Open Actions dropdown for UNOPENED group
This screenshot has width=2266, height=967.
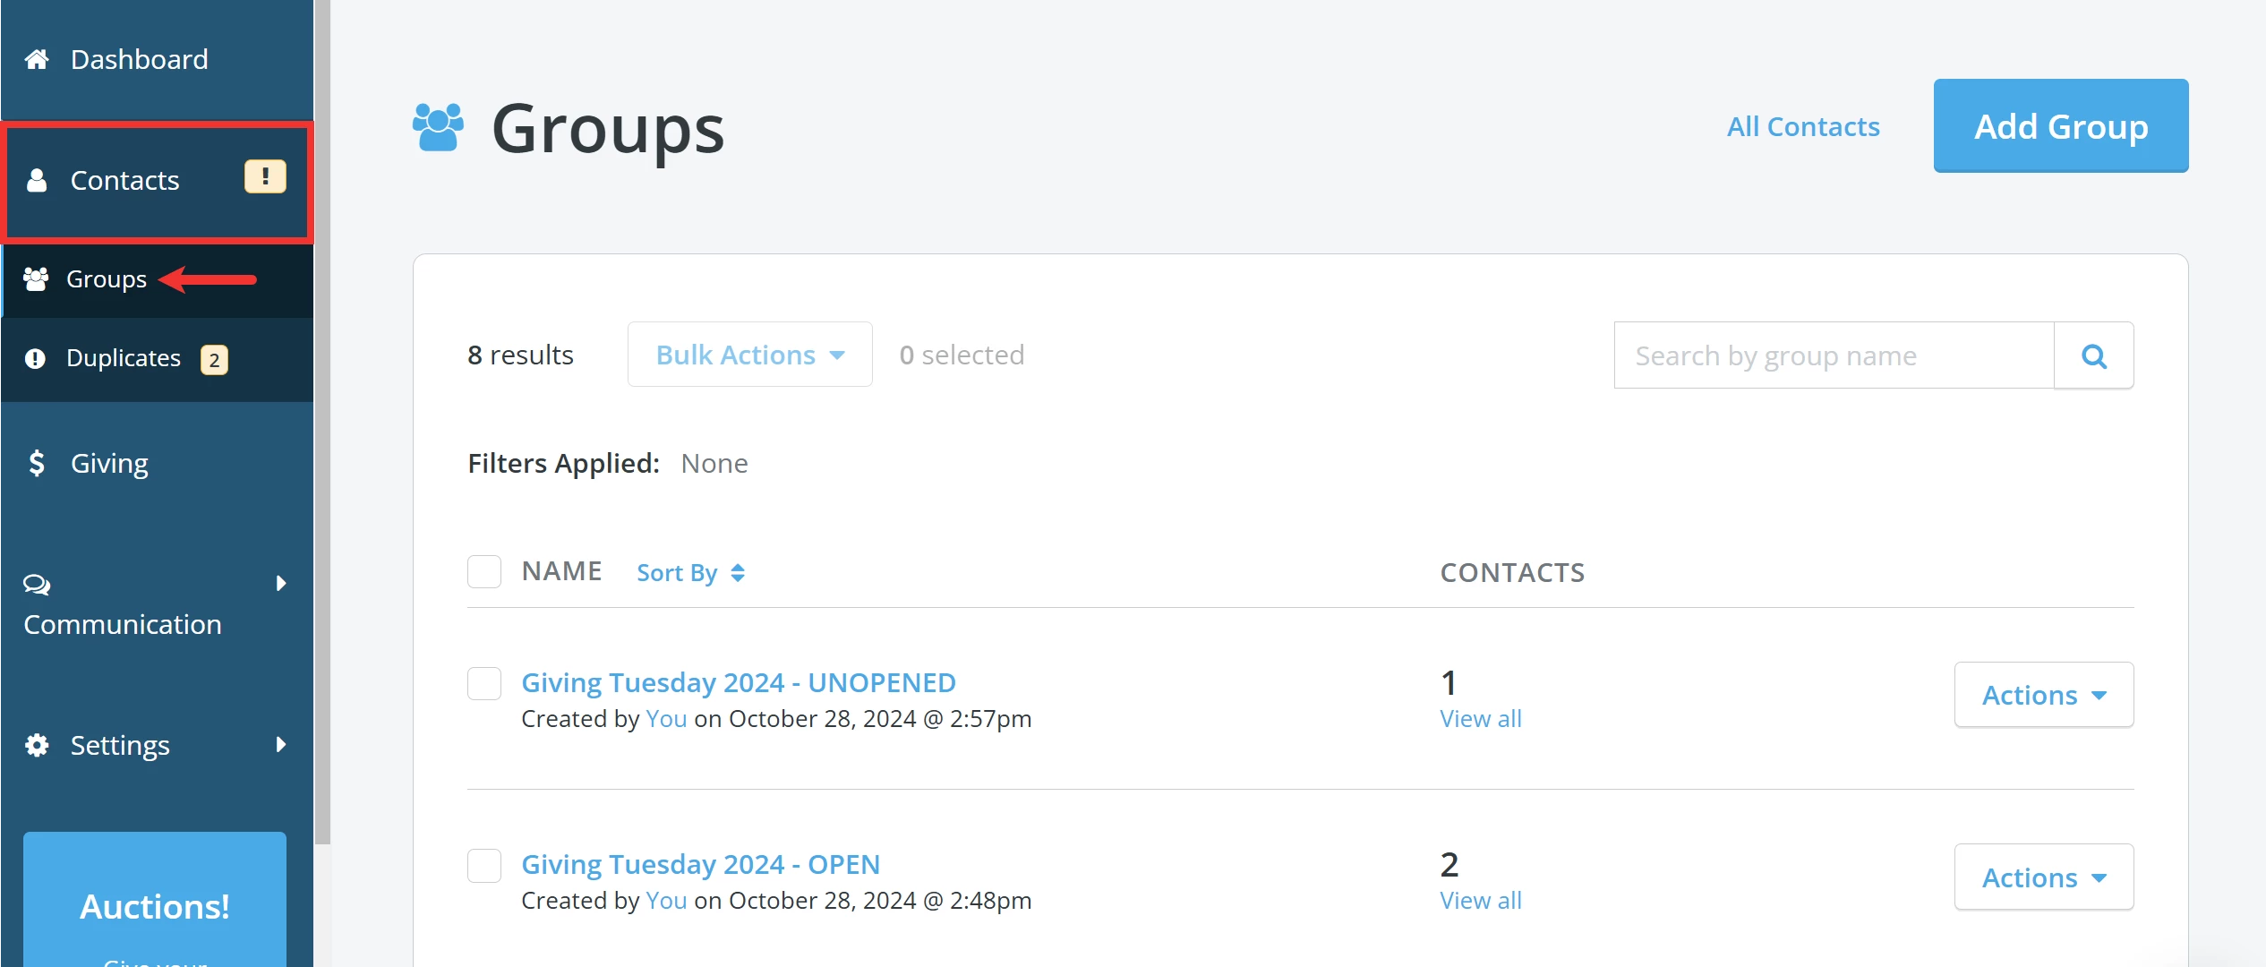tap(2044, 695)
